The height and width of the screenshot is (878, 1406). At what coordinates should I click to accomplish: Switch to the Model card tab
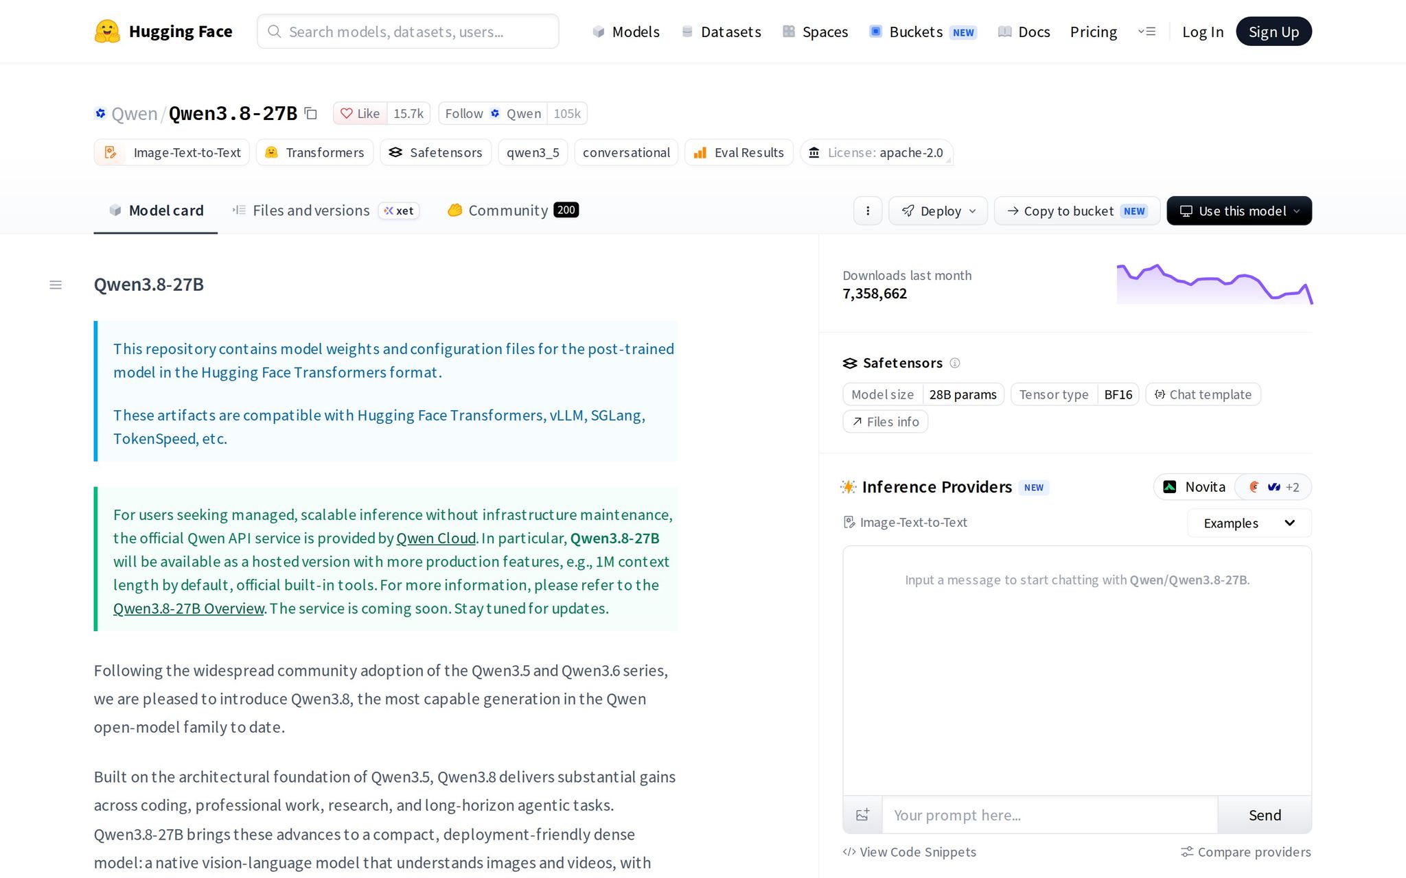[156, 211]
